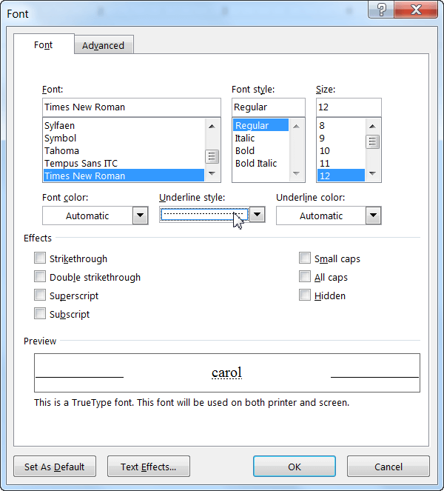This screenshot has width=444, height=491.
Task: Click the Cancel button
Action: [x=388, y=467]
